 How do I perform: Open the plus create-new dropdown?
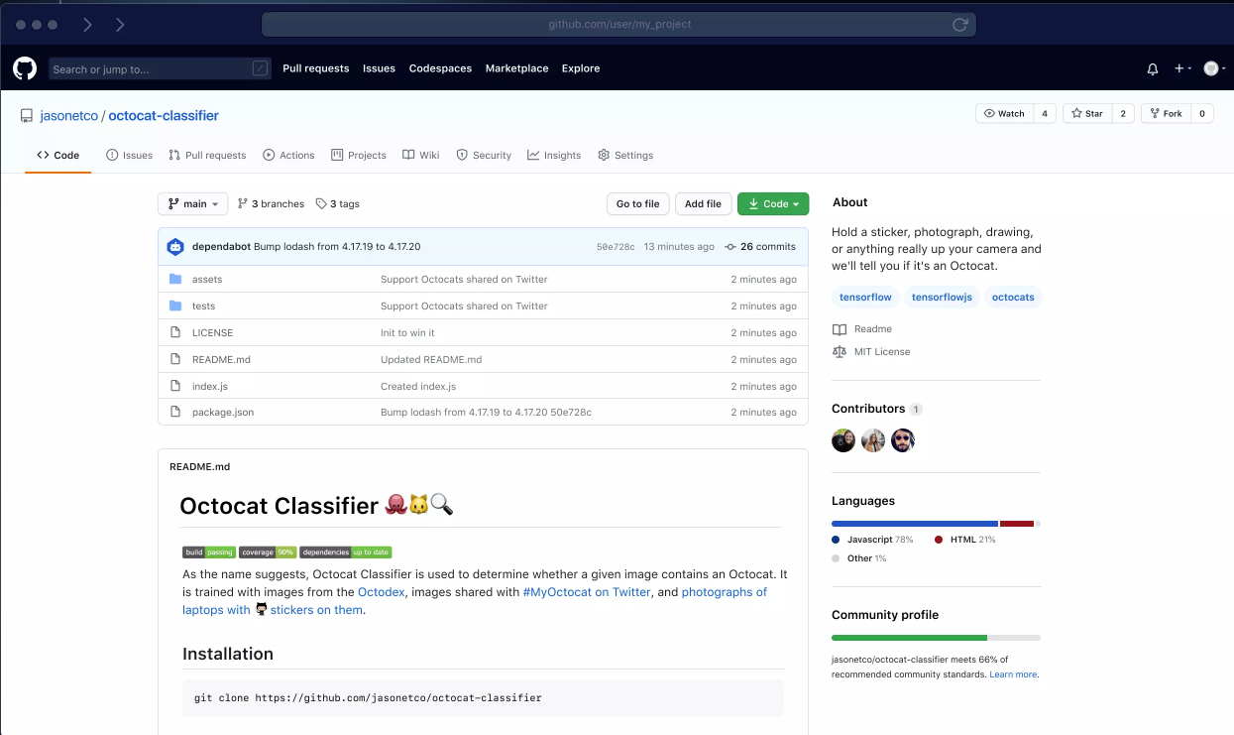(1182, 68)
